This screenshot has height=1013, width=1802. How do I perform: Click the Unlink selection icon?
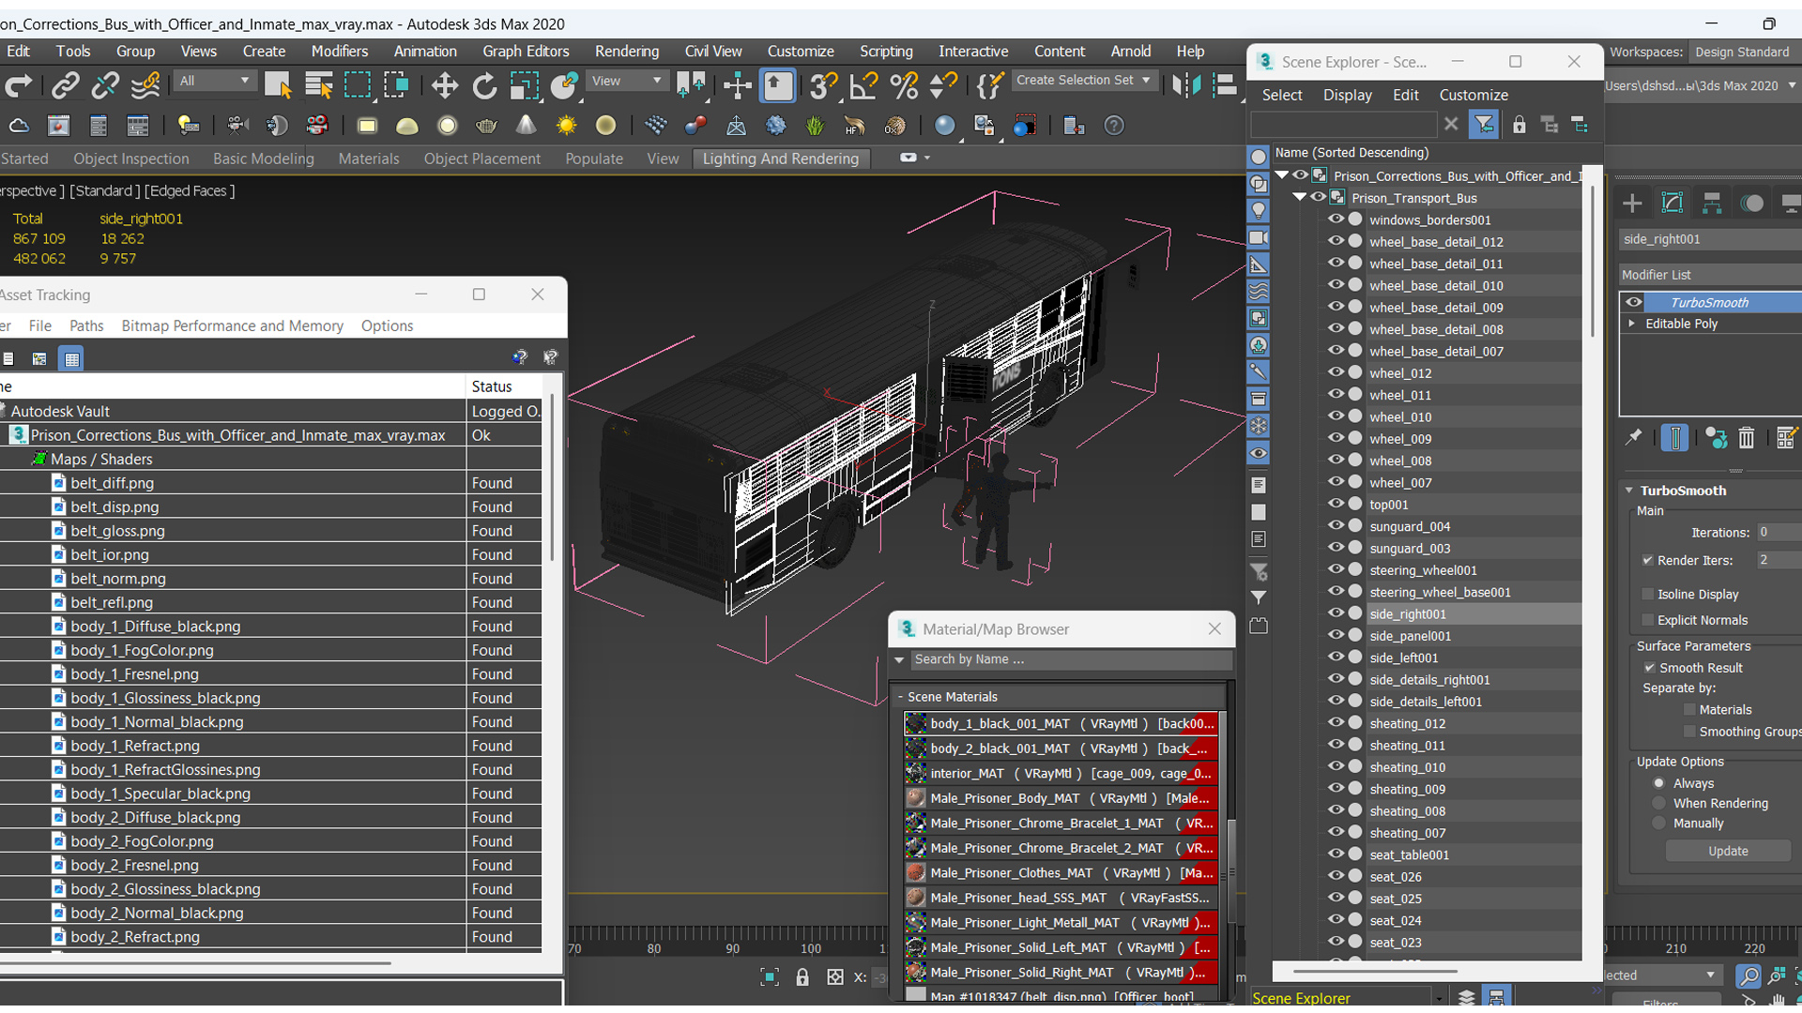(105, 86)
